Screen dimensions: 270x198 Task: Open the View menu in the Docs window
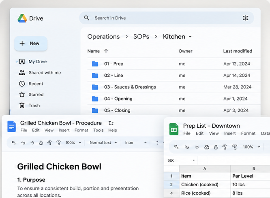[49, 130]
